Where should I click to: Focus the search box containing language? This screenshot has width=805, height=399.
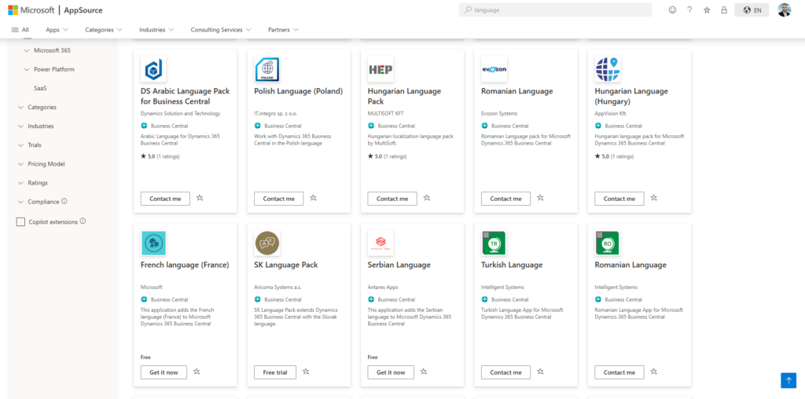coord(555,9)
